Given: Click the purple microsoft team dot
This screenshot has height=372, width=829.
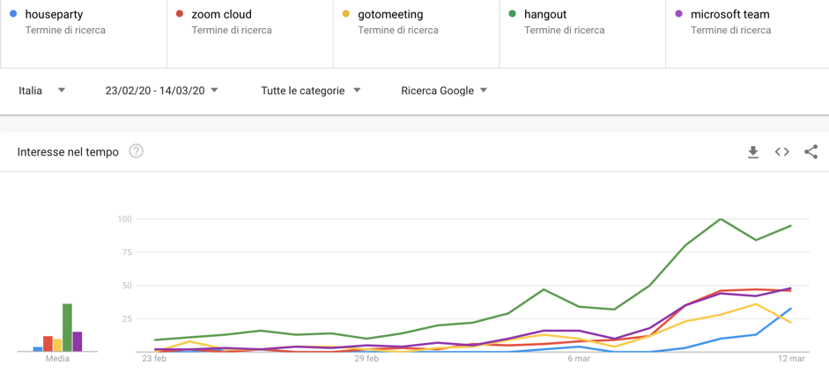Looking at the screenshot, I should pyautogui.click(x=679, y=14).
